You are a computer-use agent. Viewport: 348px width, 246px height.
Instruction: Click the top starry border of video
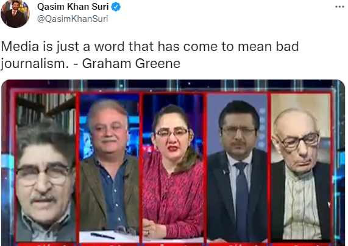(173, 86)
